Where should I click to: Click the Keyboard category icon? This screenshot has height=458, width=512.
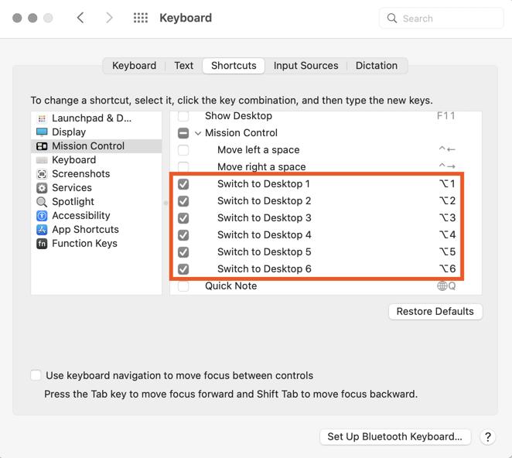[x=42, y=160]
